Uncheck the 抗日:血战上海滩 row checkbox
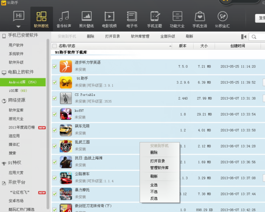 click(54, 162)
